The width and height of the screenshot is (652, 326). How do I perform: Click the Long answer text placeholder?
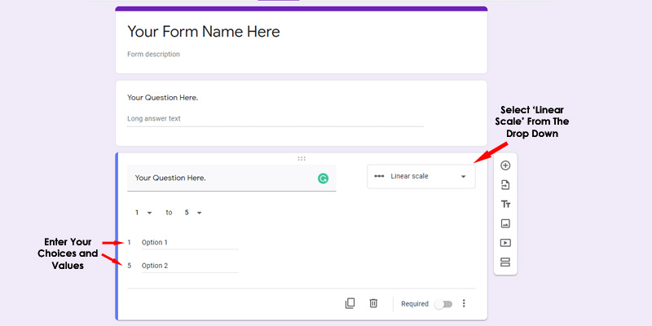(x=154, y=118)
